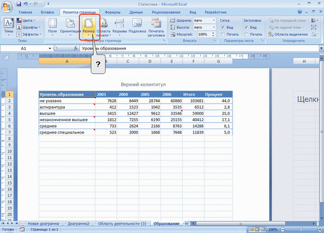
Task: Click the Select All corner button
Action: coord(6,57)
